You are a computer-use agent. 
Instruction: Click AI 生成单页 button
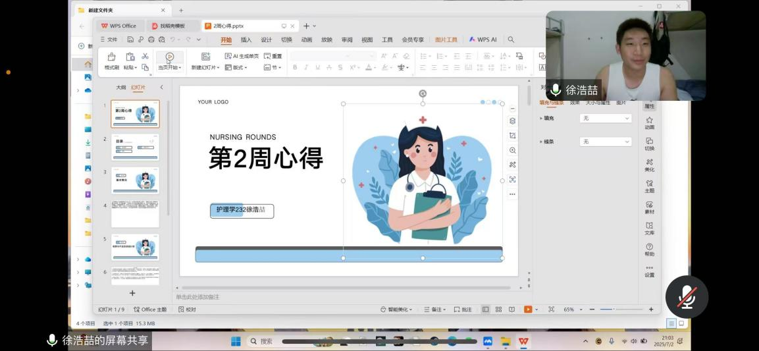(x=242, y=57)
